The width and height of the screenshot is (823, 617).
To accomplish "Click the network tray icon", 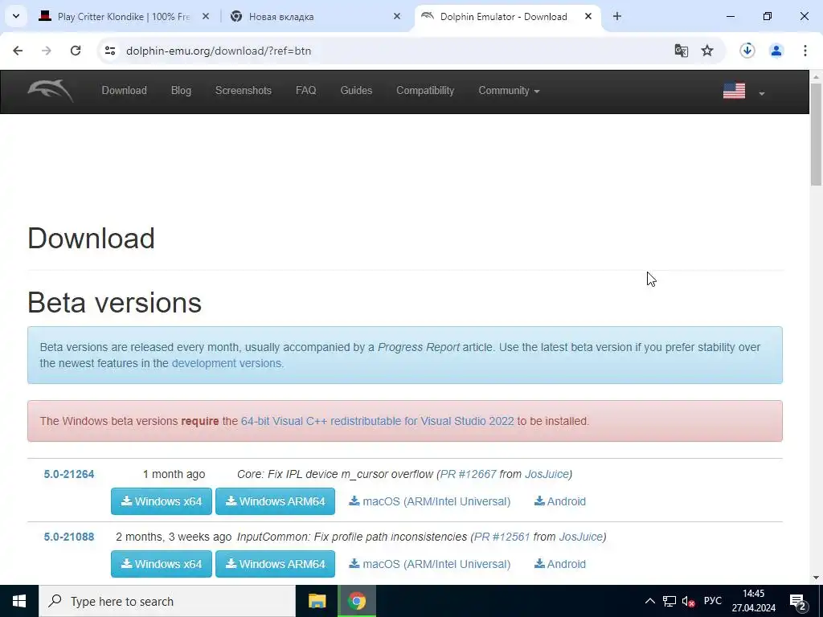I will point(669,601).
